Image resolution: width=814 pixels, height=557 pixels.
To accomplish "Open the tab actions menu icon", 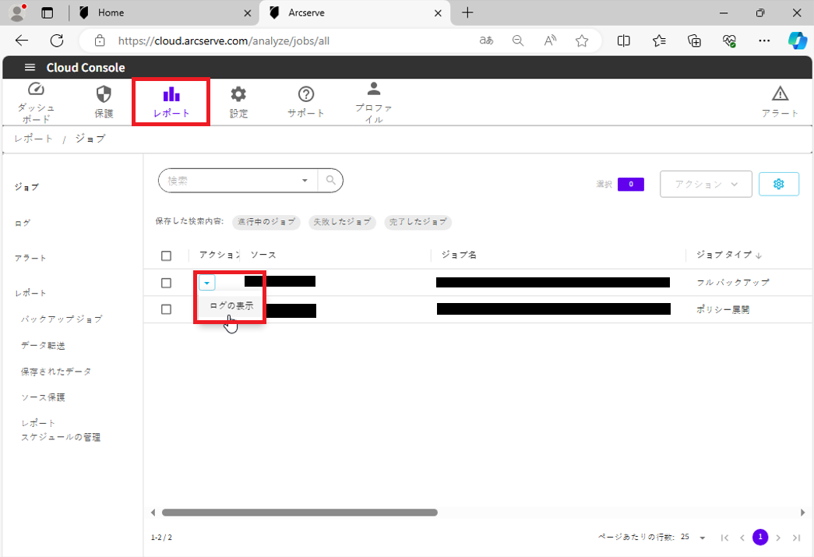I will [x=48, y=13].
